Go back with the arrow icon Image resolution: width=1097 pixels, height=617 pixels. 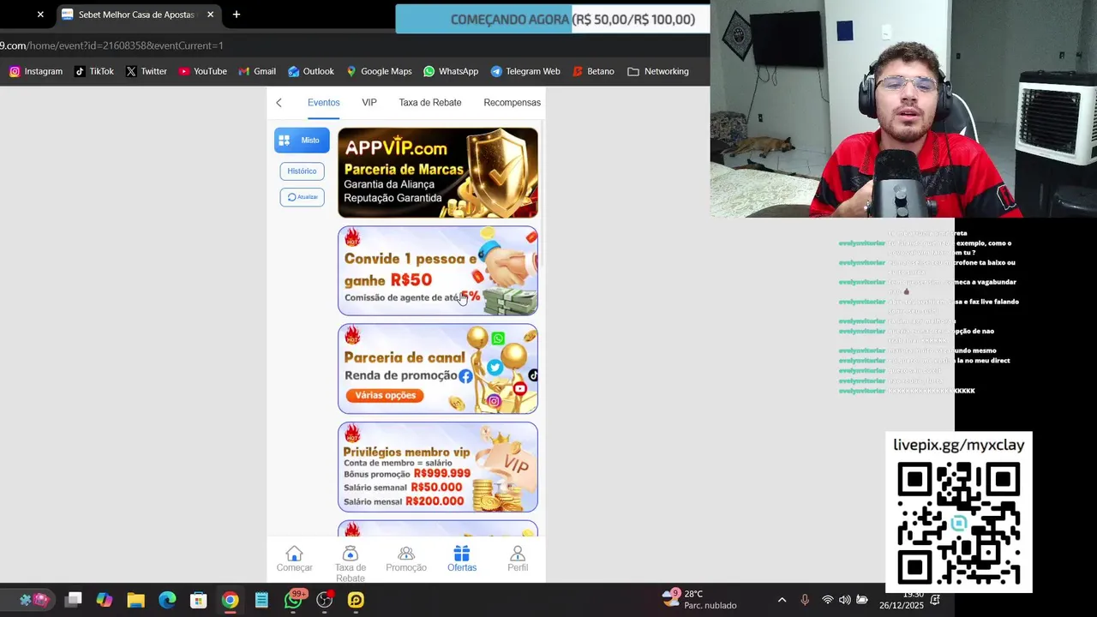(279, 103)
